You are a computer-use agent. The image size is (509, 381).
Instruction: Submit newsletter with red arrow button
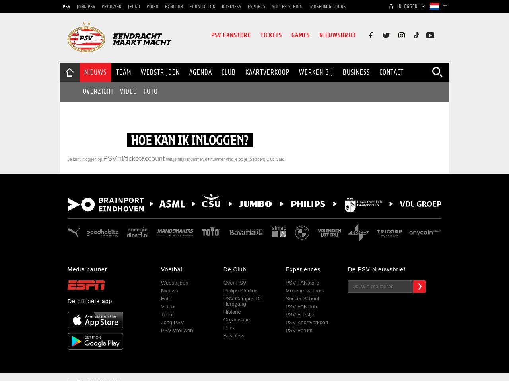pos(420,287)
